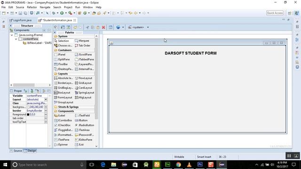Collapse the javax.swing.JFrame tree node
Screen dimensions: 301x169
click(x=12, y=35)
